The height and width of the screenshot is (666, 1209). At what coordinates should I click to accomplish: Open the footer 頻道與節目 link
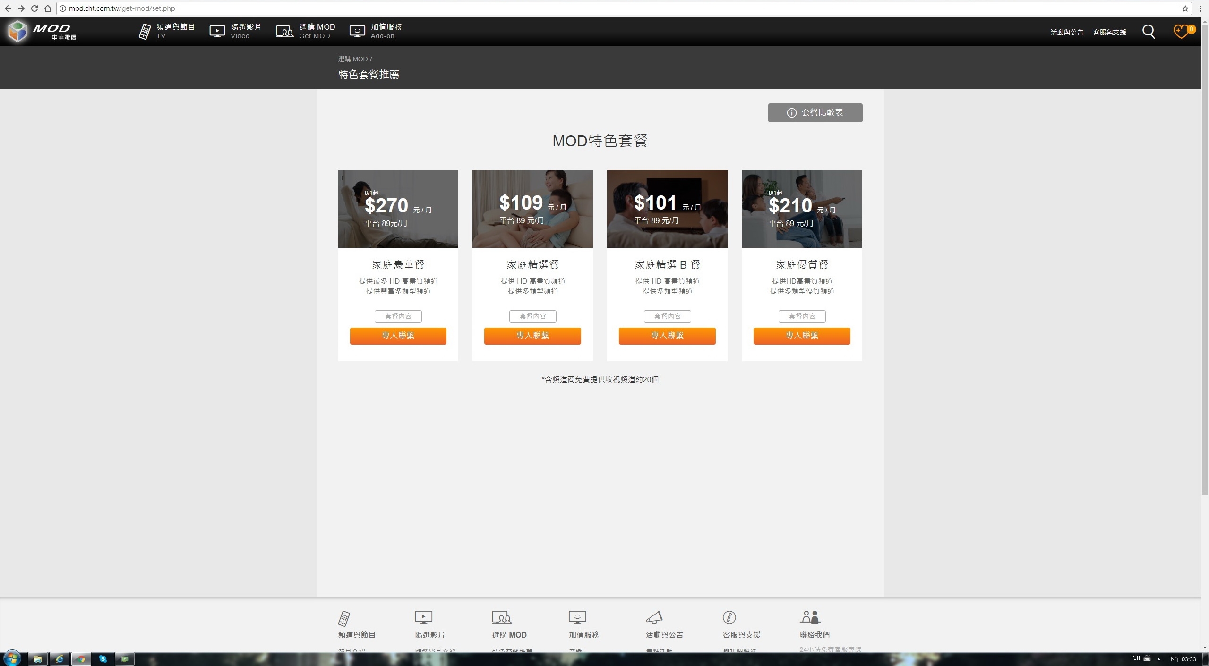(357, 635)
